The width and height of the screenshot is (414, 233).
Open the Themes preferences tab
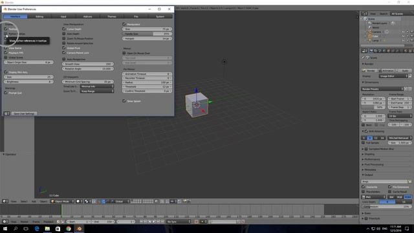coord(112,17)
